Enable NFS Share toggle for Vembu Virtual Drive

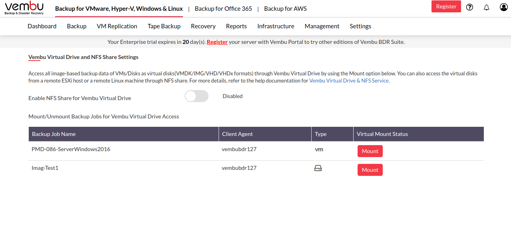197,96
